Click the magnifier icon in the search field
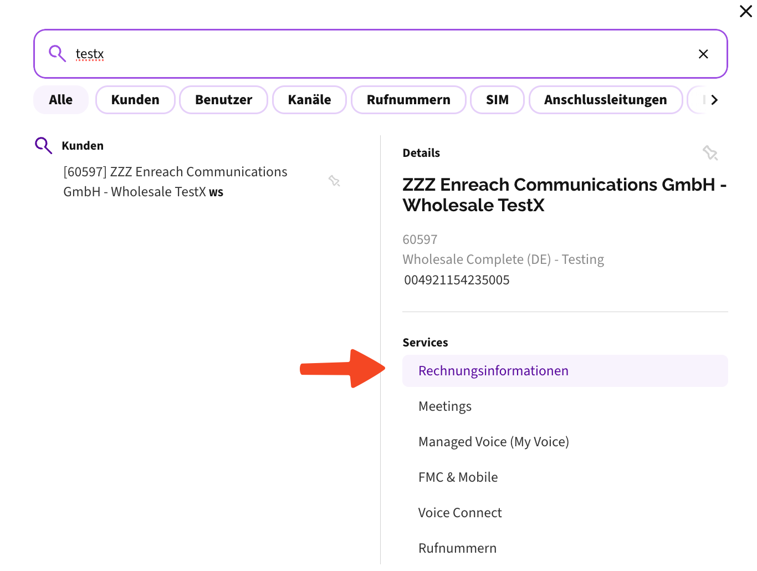The width and height of the screenshot is (757, 571). click(57, 53)
